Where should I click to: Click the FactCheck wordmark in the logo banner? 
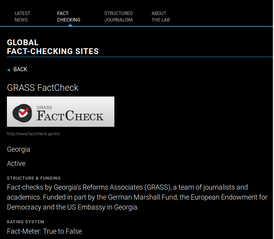[x=70, y=115]
